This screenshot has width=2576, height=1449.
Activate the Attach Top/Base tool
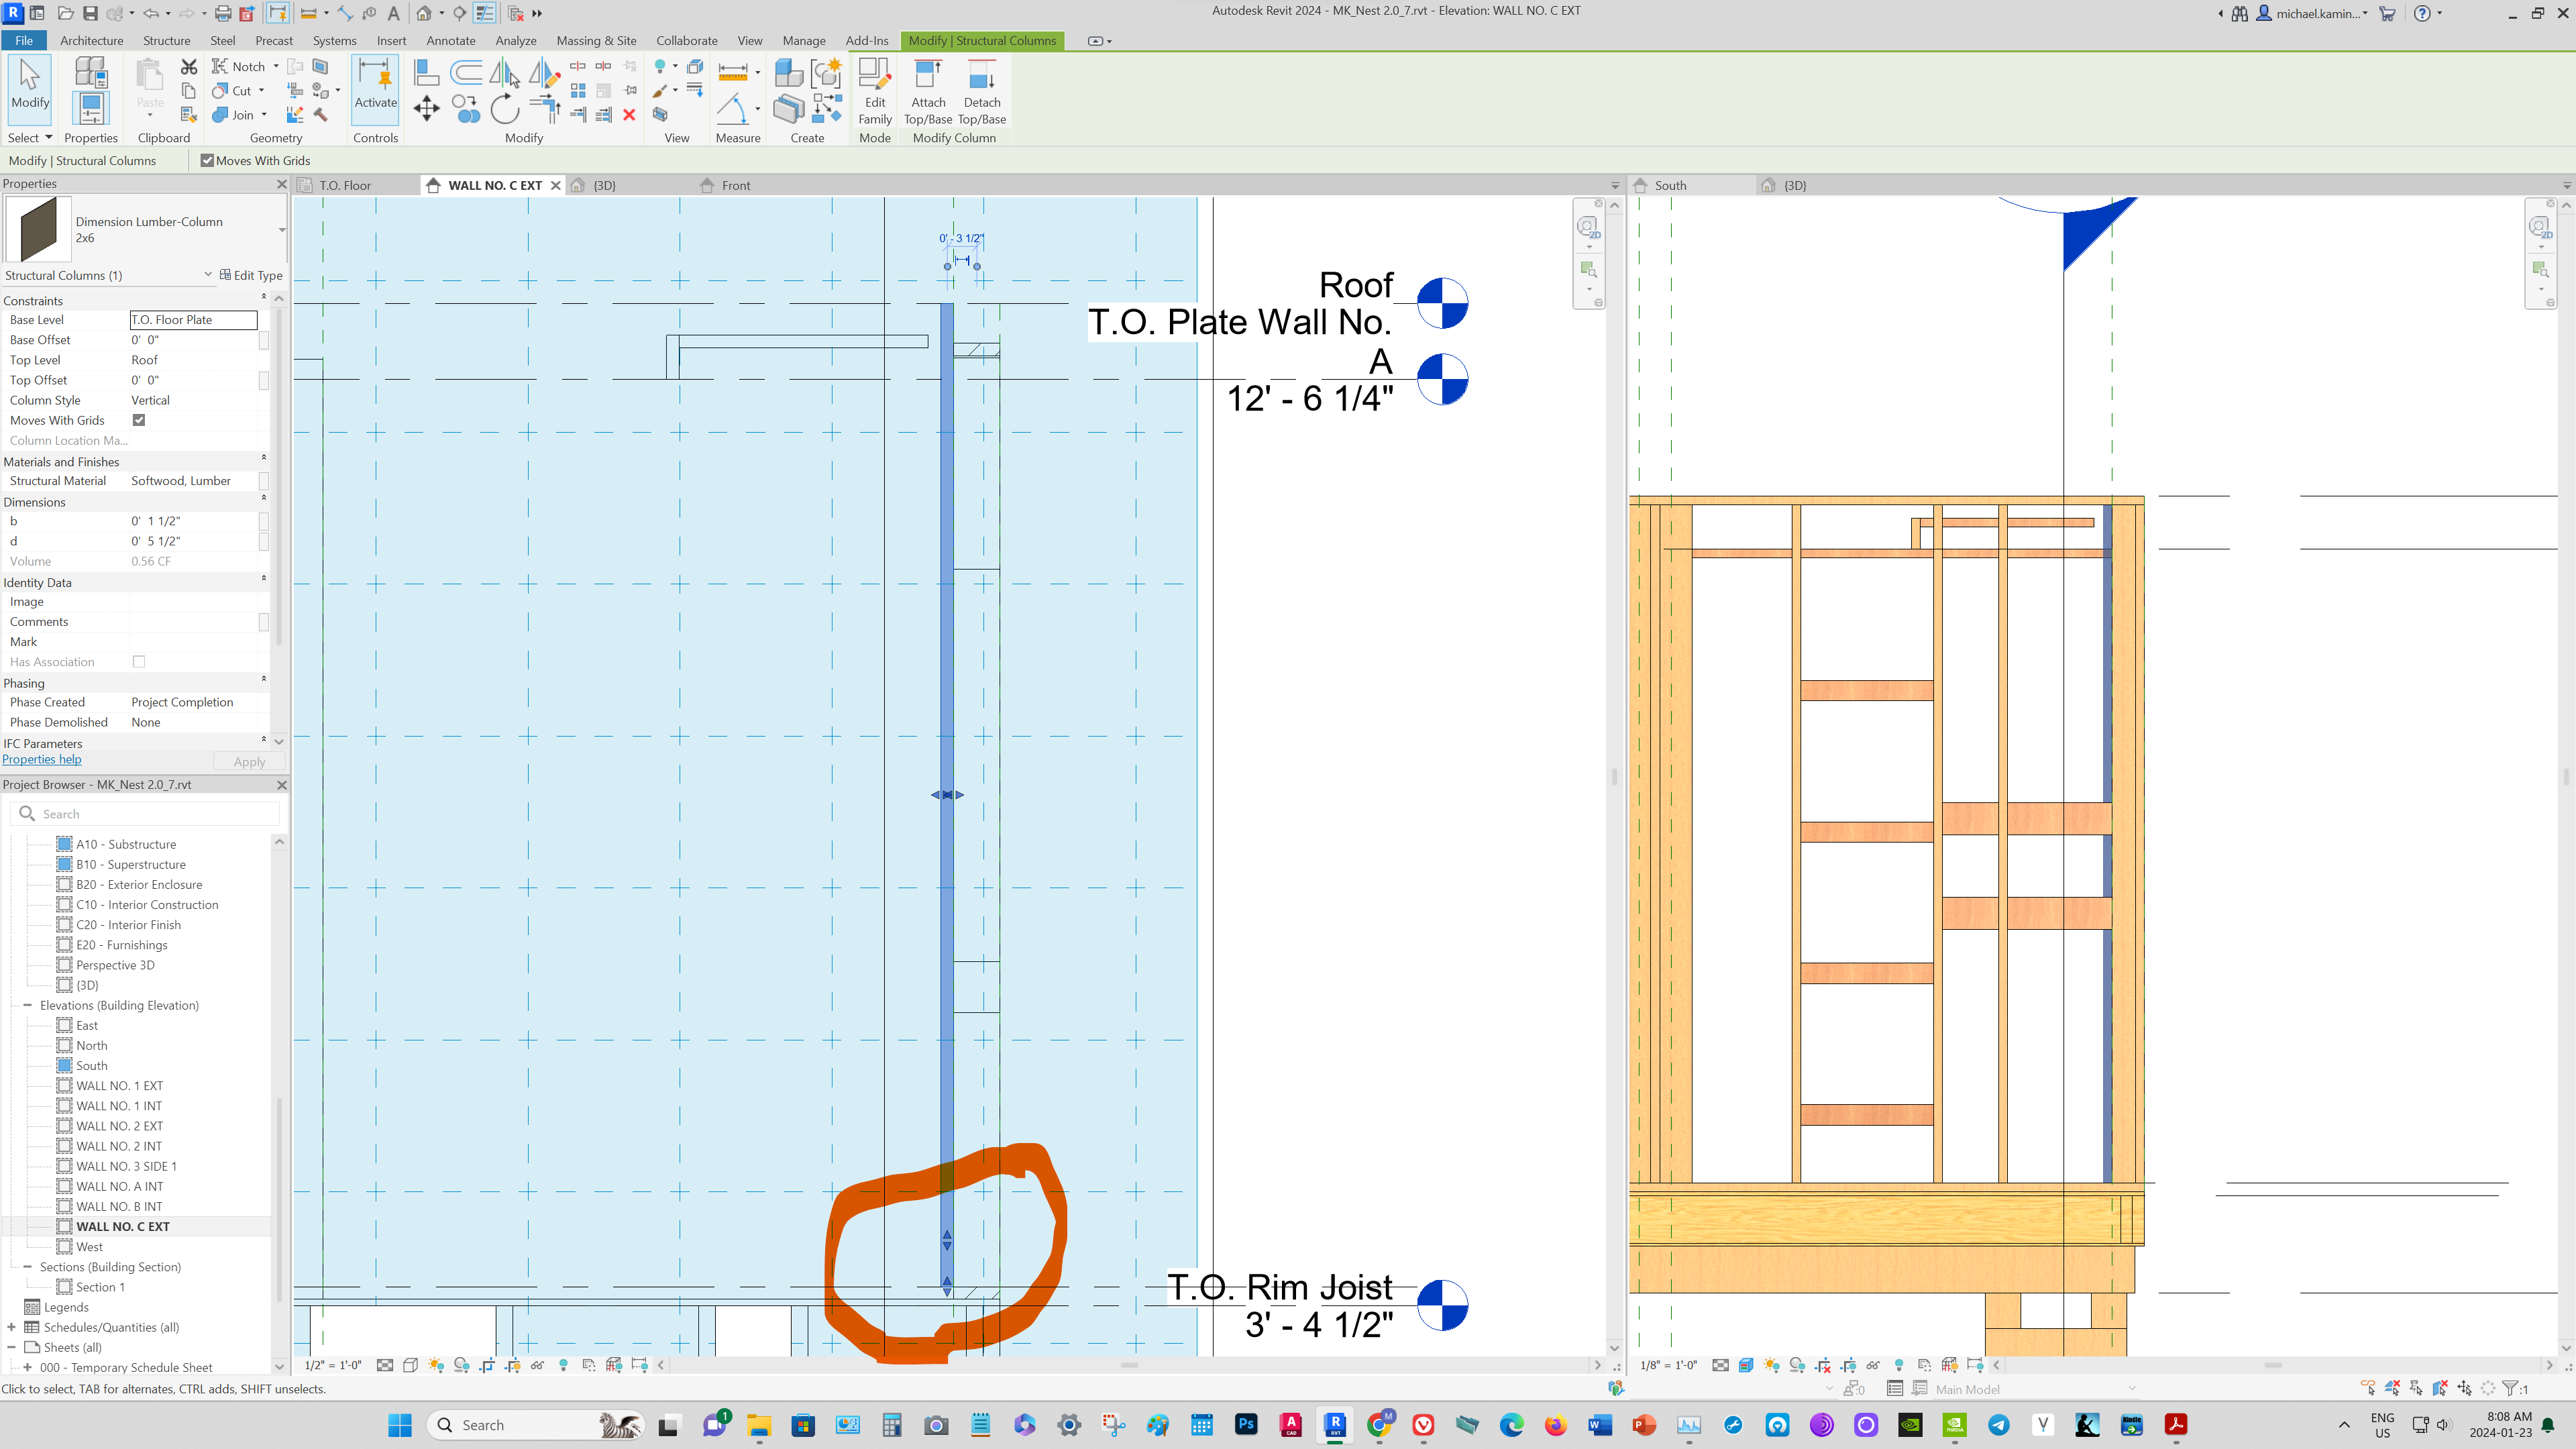click(x=928, y=90)
